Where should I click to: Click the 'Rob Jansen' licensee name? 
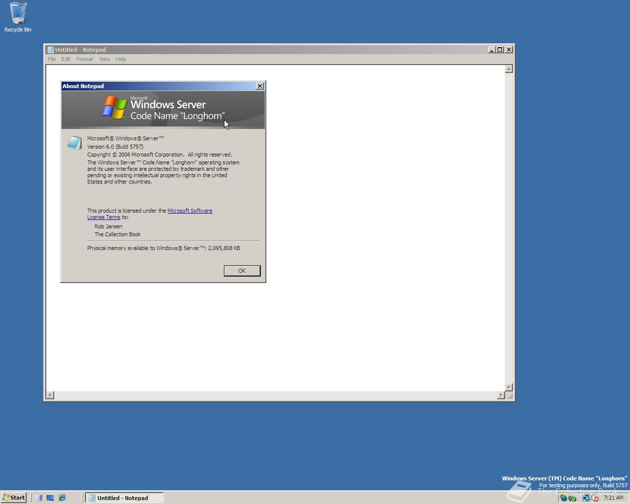(108, 226)
